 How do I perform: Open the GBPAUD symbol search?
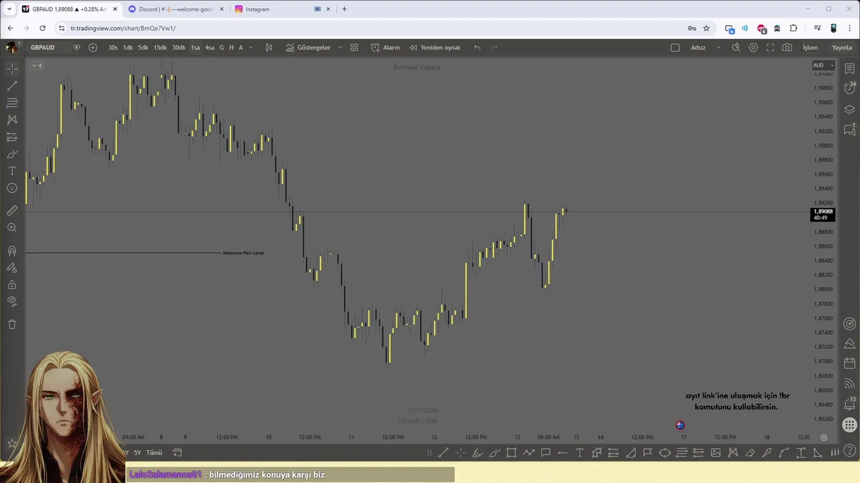point(42,48)
